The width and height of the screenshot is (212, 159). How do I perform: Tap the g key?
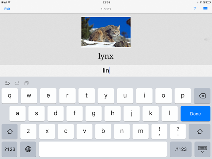click(94, 114)
